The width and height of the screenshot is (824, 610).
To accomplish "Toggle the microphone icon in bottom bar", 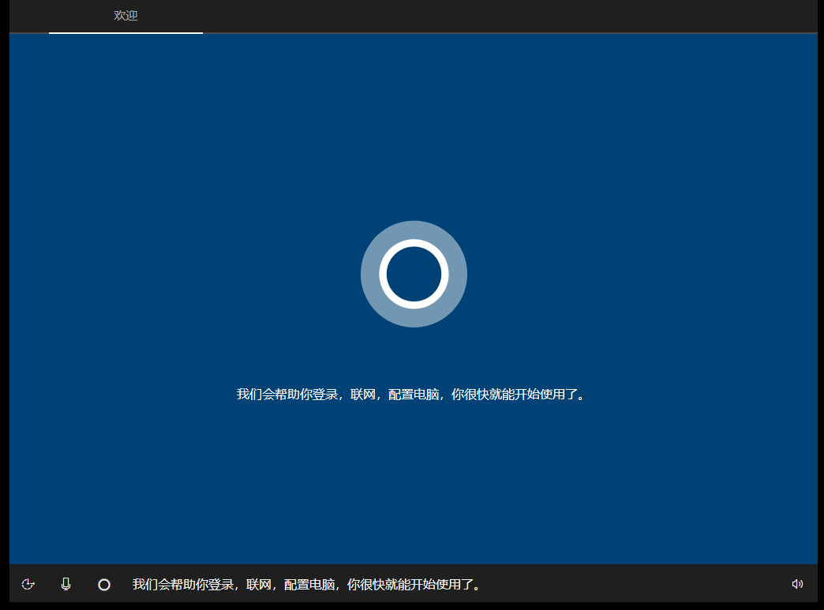I will pos(66,584).
